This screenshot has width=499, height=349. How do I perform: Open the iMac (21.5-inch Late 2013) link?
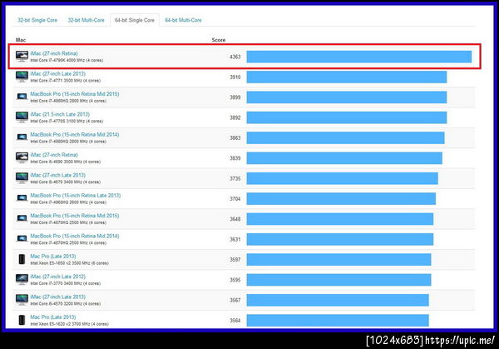coord(60,114)
